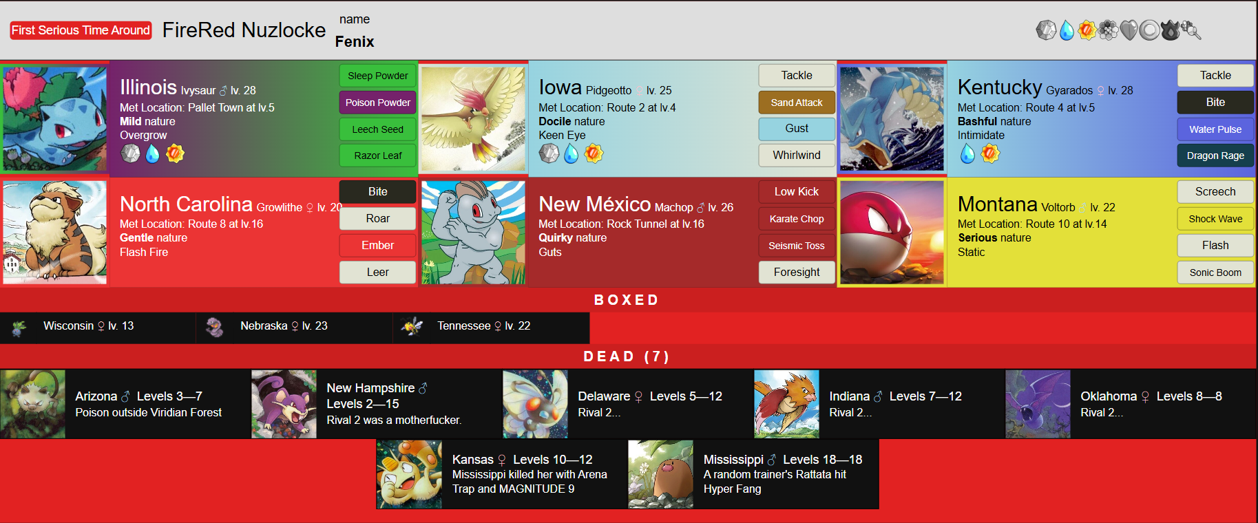Select the Roar move

point(378,219)
